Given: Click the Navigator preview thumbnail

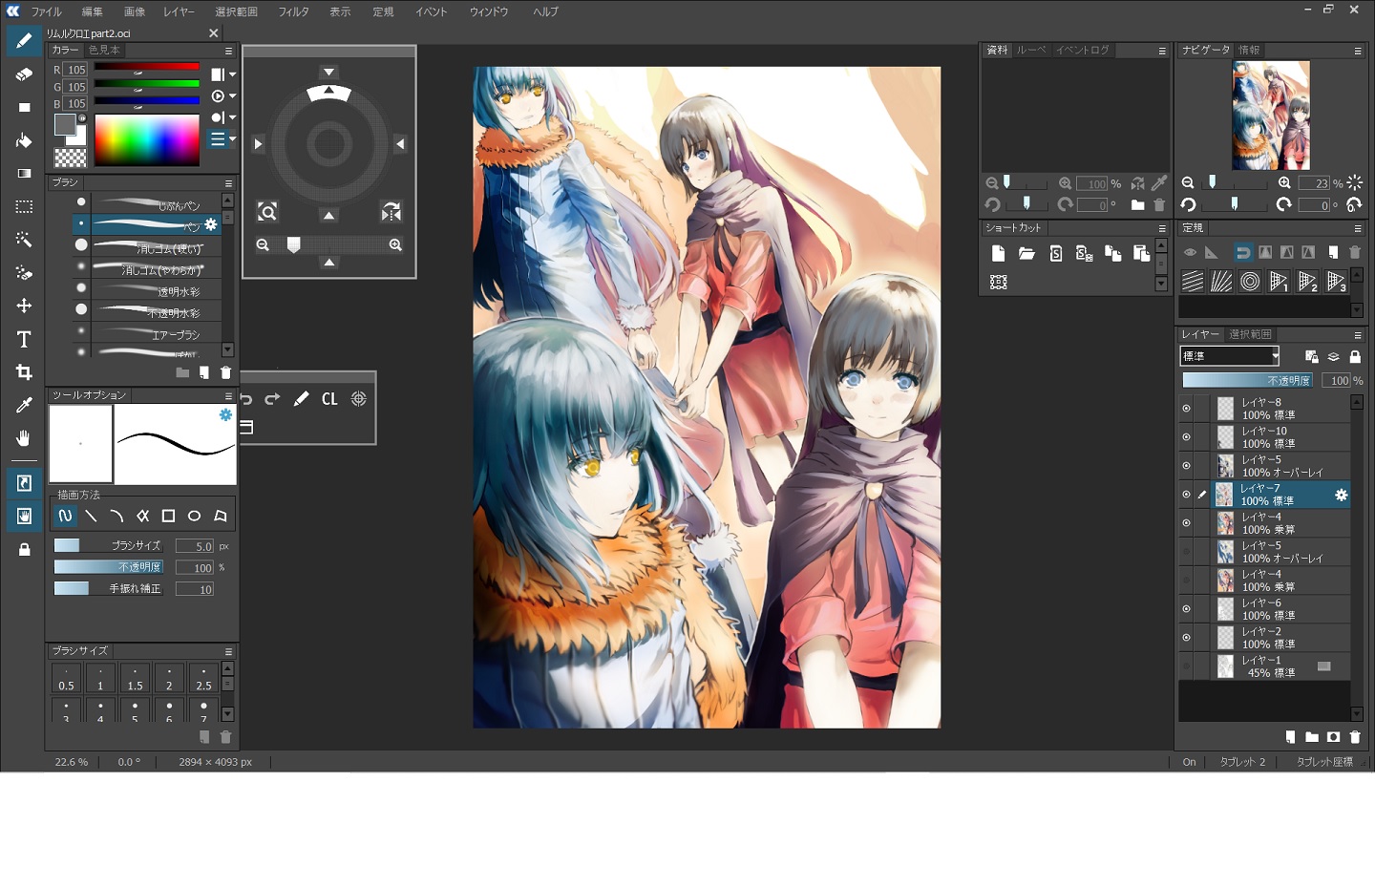Looking at the screenshot, I should [1271, 116].
